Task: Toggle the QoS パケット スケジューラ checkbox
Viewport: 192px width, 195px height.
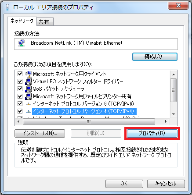Action: tap(20, 89)
